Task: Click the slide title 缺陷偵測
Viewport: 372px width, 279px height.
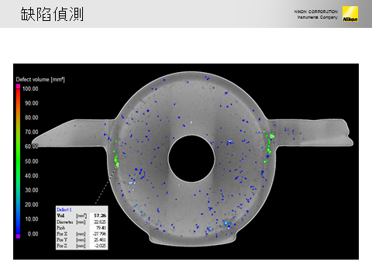Action: [x=52, y=14]
